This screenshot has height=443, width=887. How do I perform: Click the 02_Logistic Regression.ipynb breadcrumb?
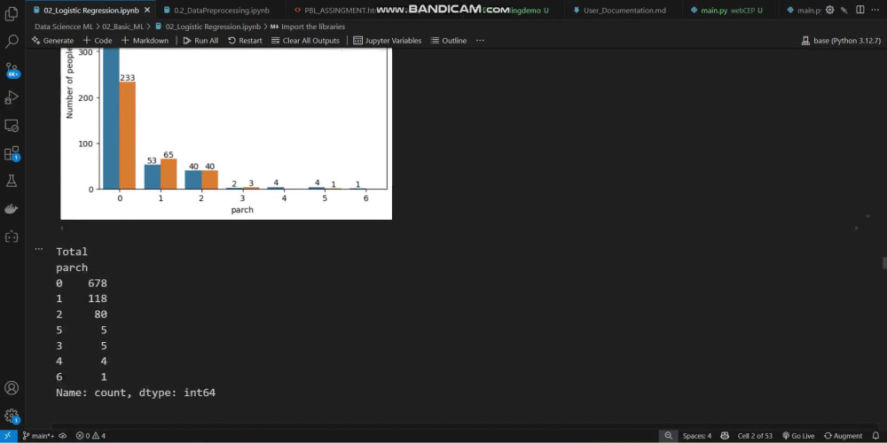tap(208, 27)
